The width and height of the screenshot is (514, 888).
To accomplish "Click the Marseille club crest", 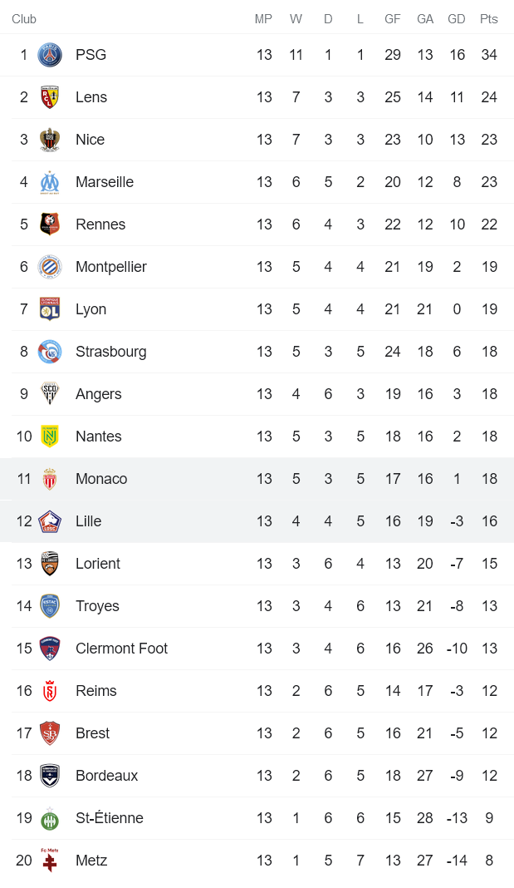I will tap(50, 182).
